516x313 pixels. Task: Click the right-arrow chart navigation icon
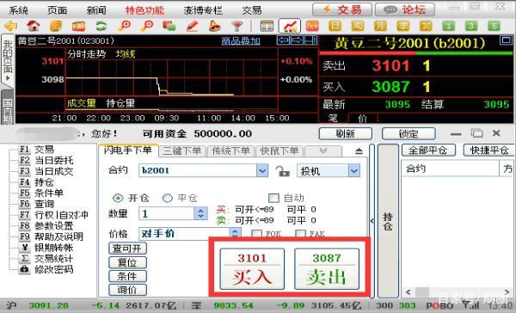pyautogui.click(x=297, y=40)
